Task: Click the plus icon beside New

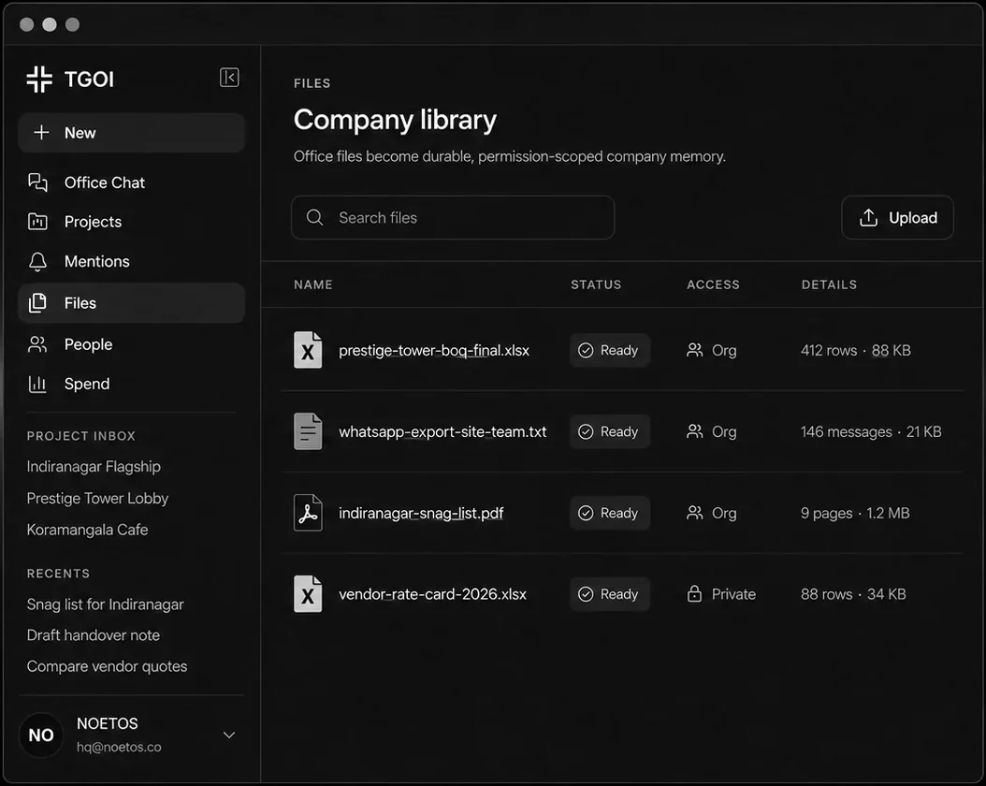Action: (x=41, y=133)
